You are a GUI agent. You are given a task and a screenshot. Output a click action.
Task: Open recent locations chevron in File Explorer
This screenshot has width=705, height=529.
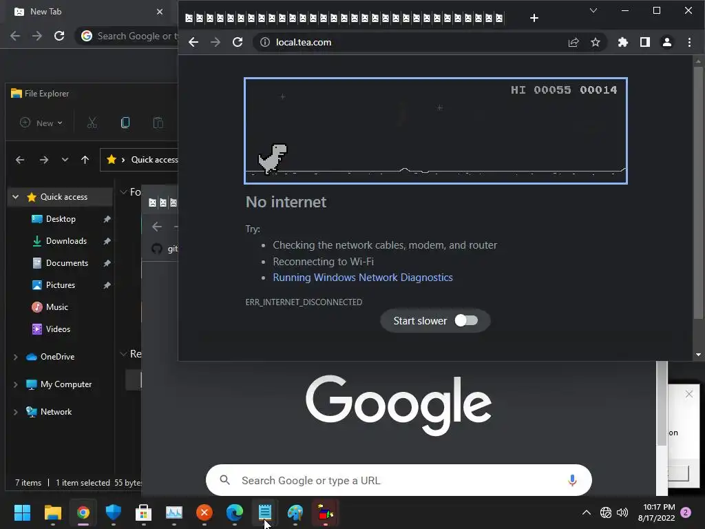click(x=65, y=160)
